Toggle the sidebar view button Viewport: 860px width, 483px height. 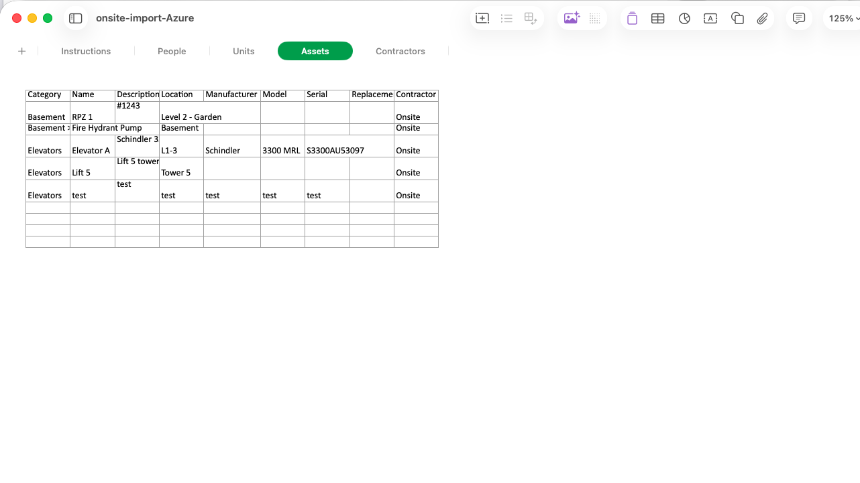coord(76,19)
